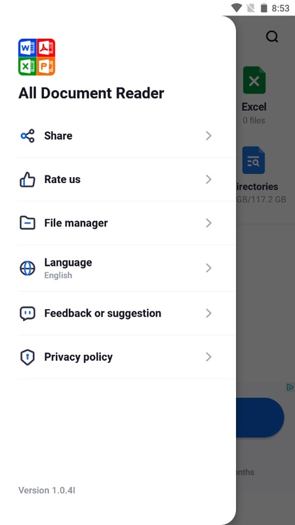Image resolution: width=295 pixels, height=525 pixels.
Task: Tap the File manager folder icon
Action: [x=28, y=223]
